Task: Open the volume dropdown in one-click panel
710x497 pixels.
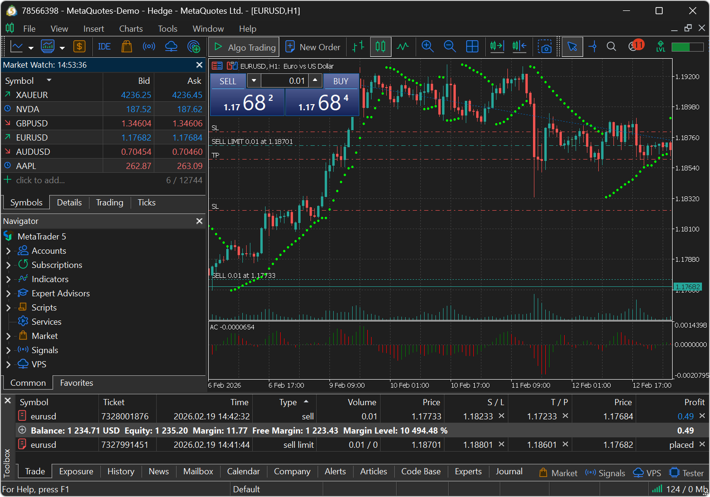Action: (x=254, y=81)
